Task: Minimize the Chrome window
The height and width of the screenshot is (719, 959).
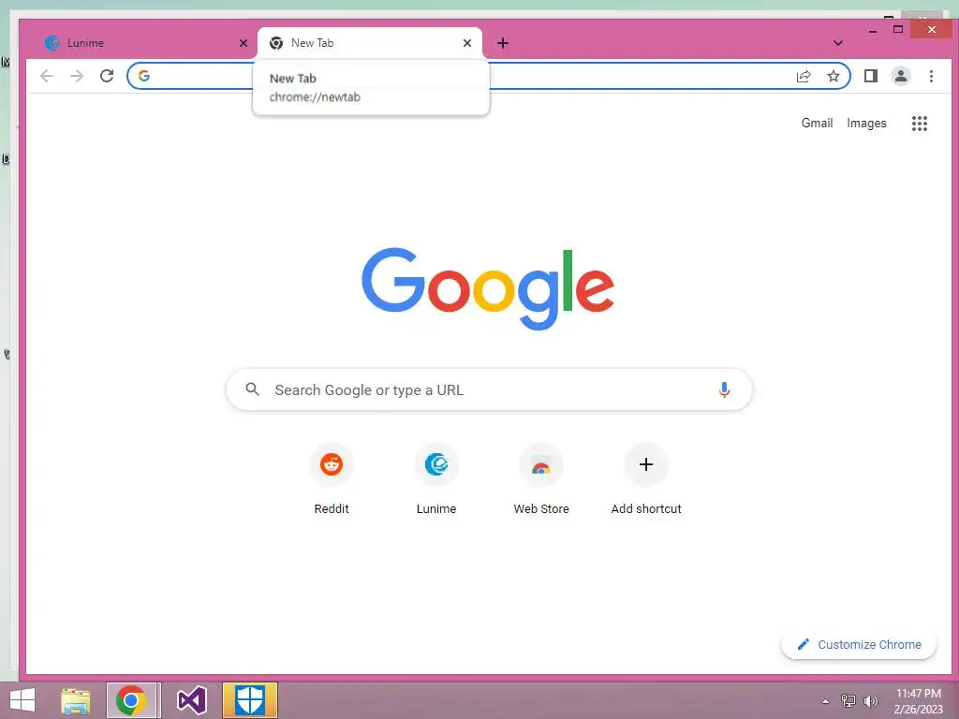Action: 873,29
